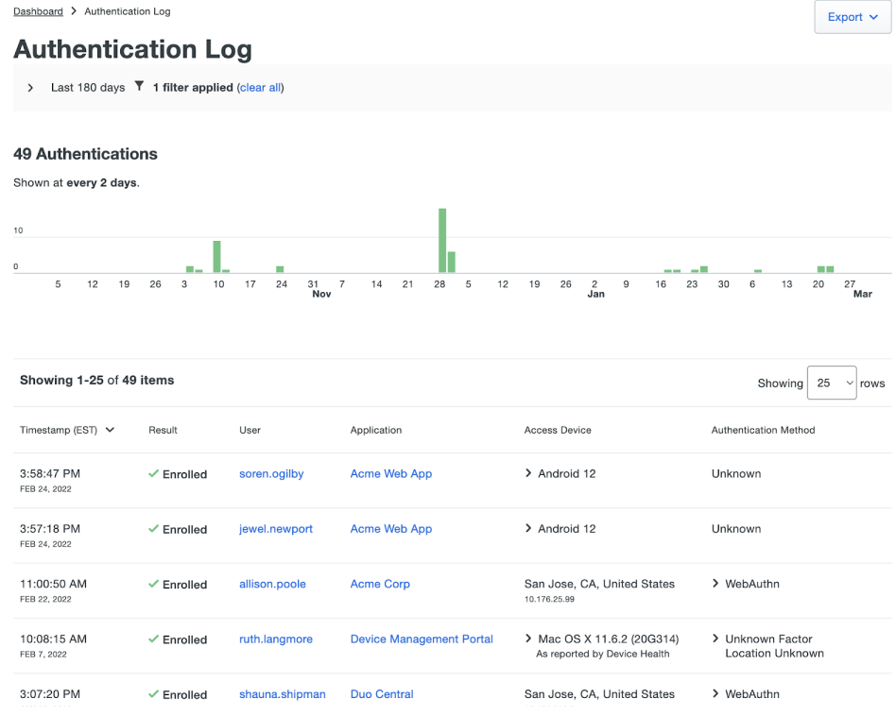Open the Acme Corp application link
The height and width of the screenshot is (716, 896).
pos(380,584)
